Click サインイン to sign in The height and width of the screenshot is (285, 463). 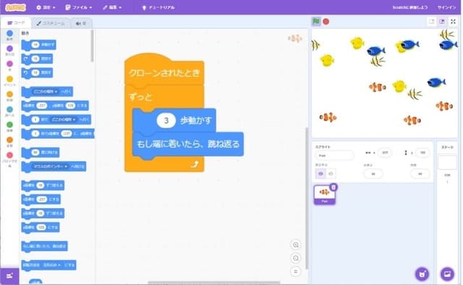point(446,7)
